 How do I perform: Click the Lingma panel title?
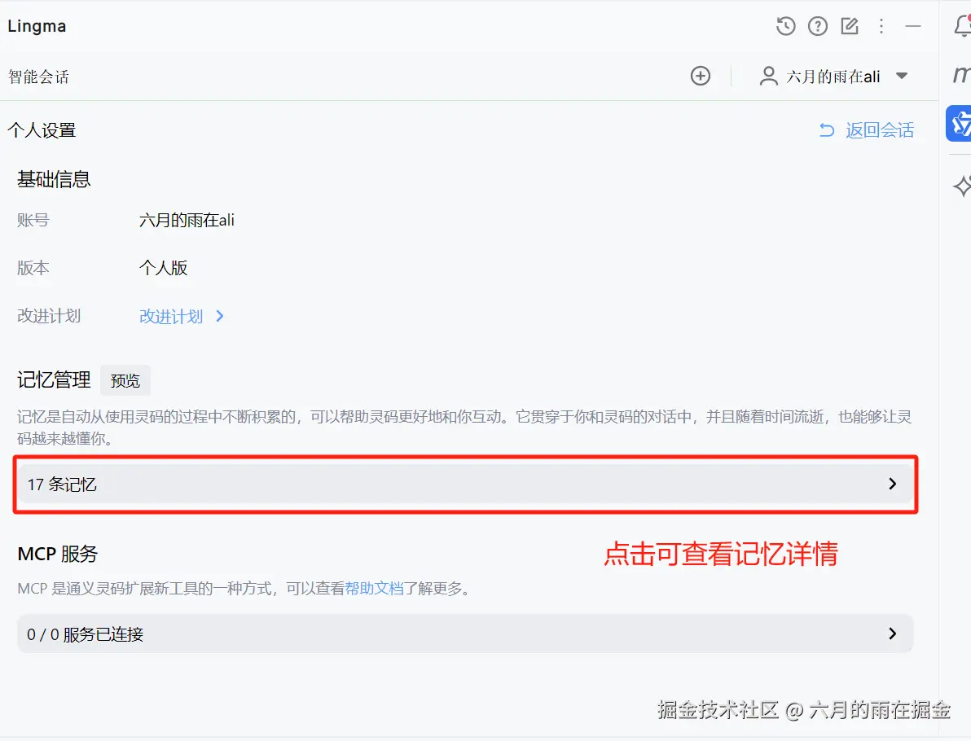click(37, 27)
